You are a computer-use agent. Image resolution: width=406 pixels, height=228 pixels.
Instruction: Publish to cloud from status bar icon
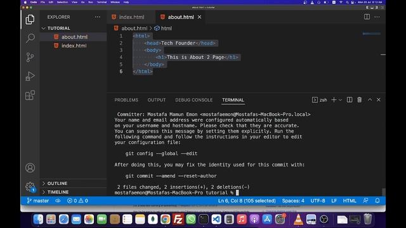58,201
